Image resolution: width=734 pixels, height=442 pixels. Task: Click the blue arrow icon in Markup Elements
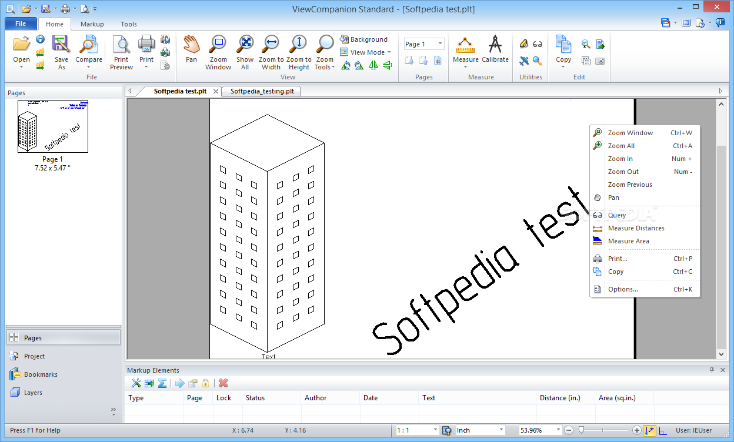click(x=179, y=383)
